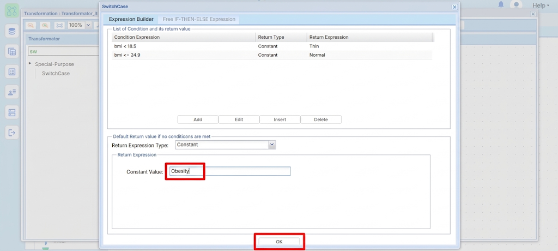Open the user profile avatar
The image size is (558, 251).
coord(516,4)
